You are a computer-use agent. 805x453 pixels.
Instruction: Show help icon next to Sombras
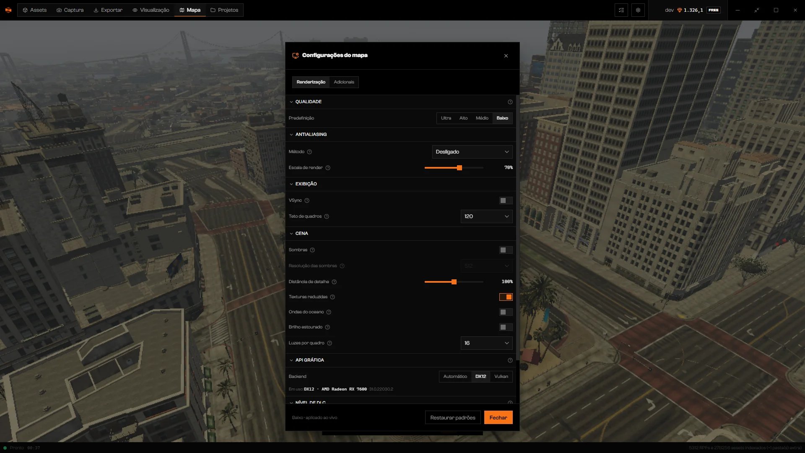(x=312, y=250)
